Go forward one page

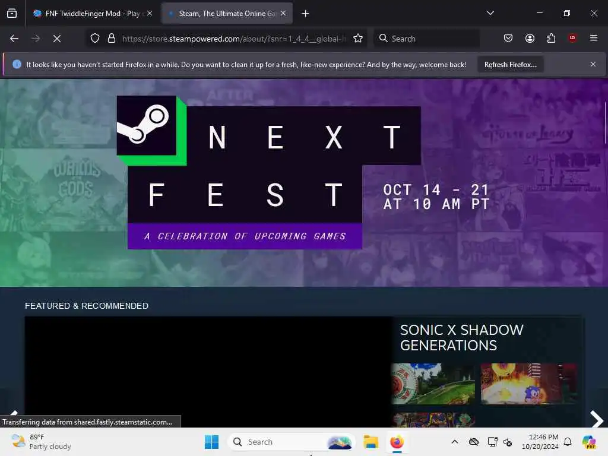pyautogui.click(x=35, y=39)
